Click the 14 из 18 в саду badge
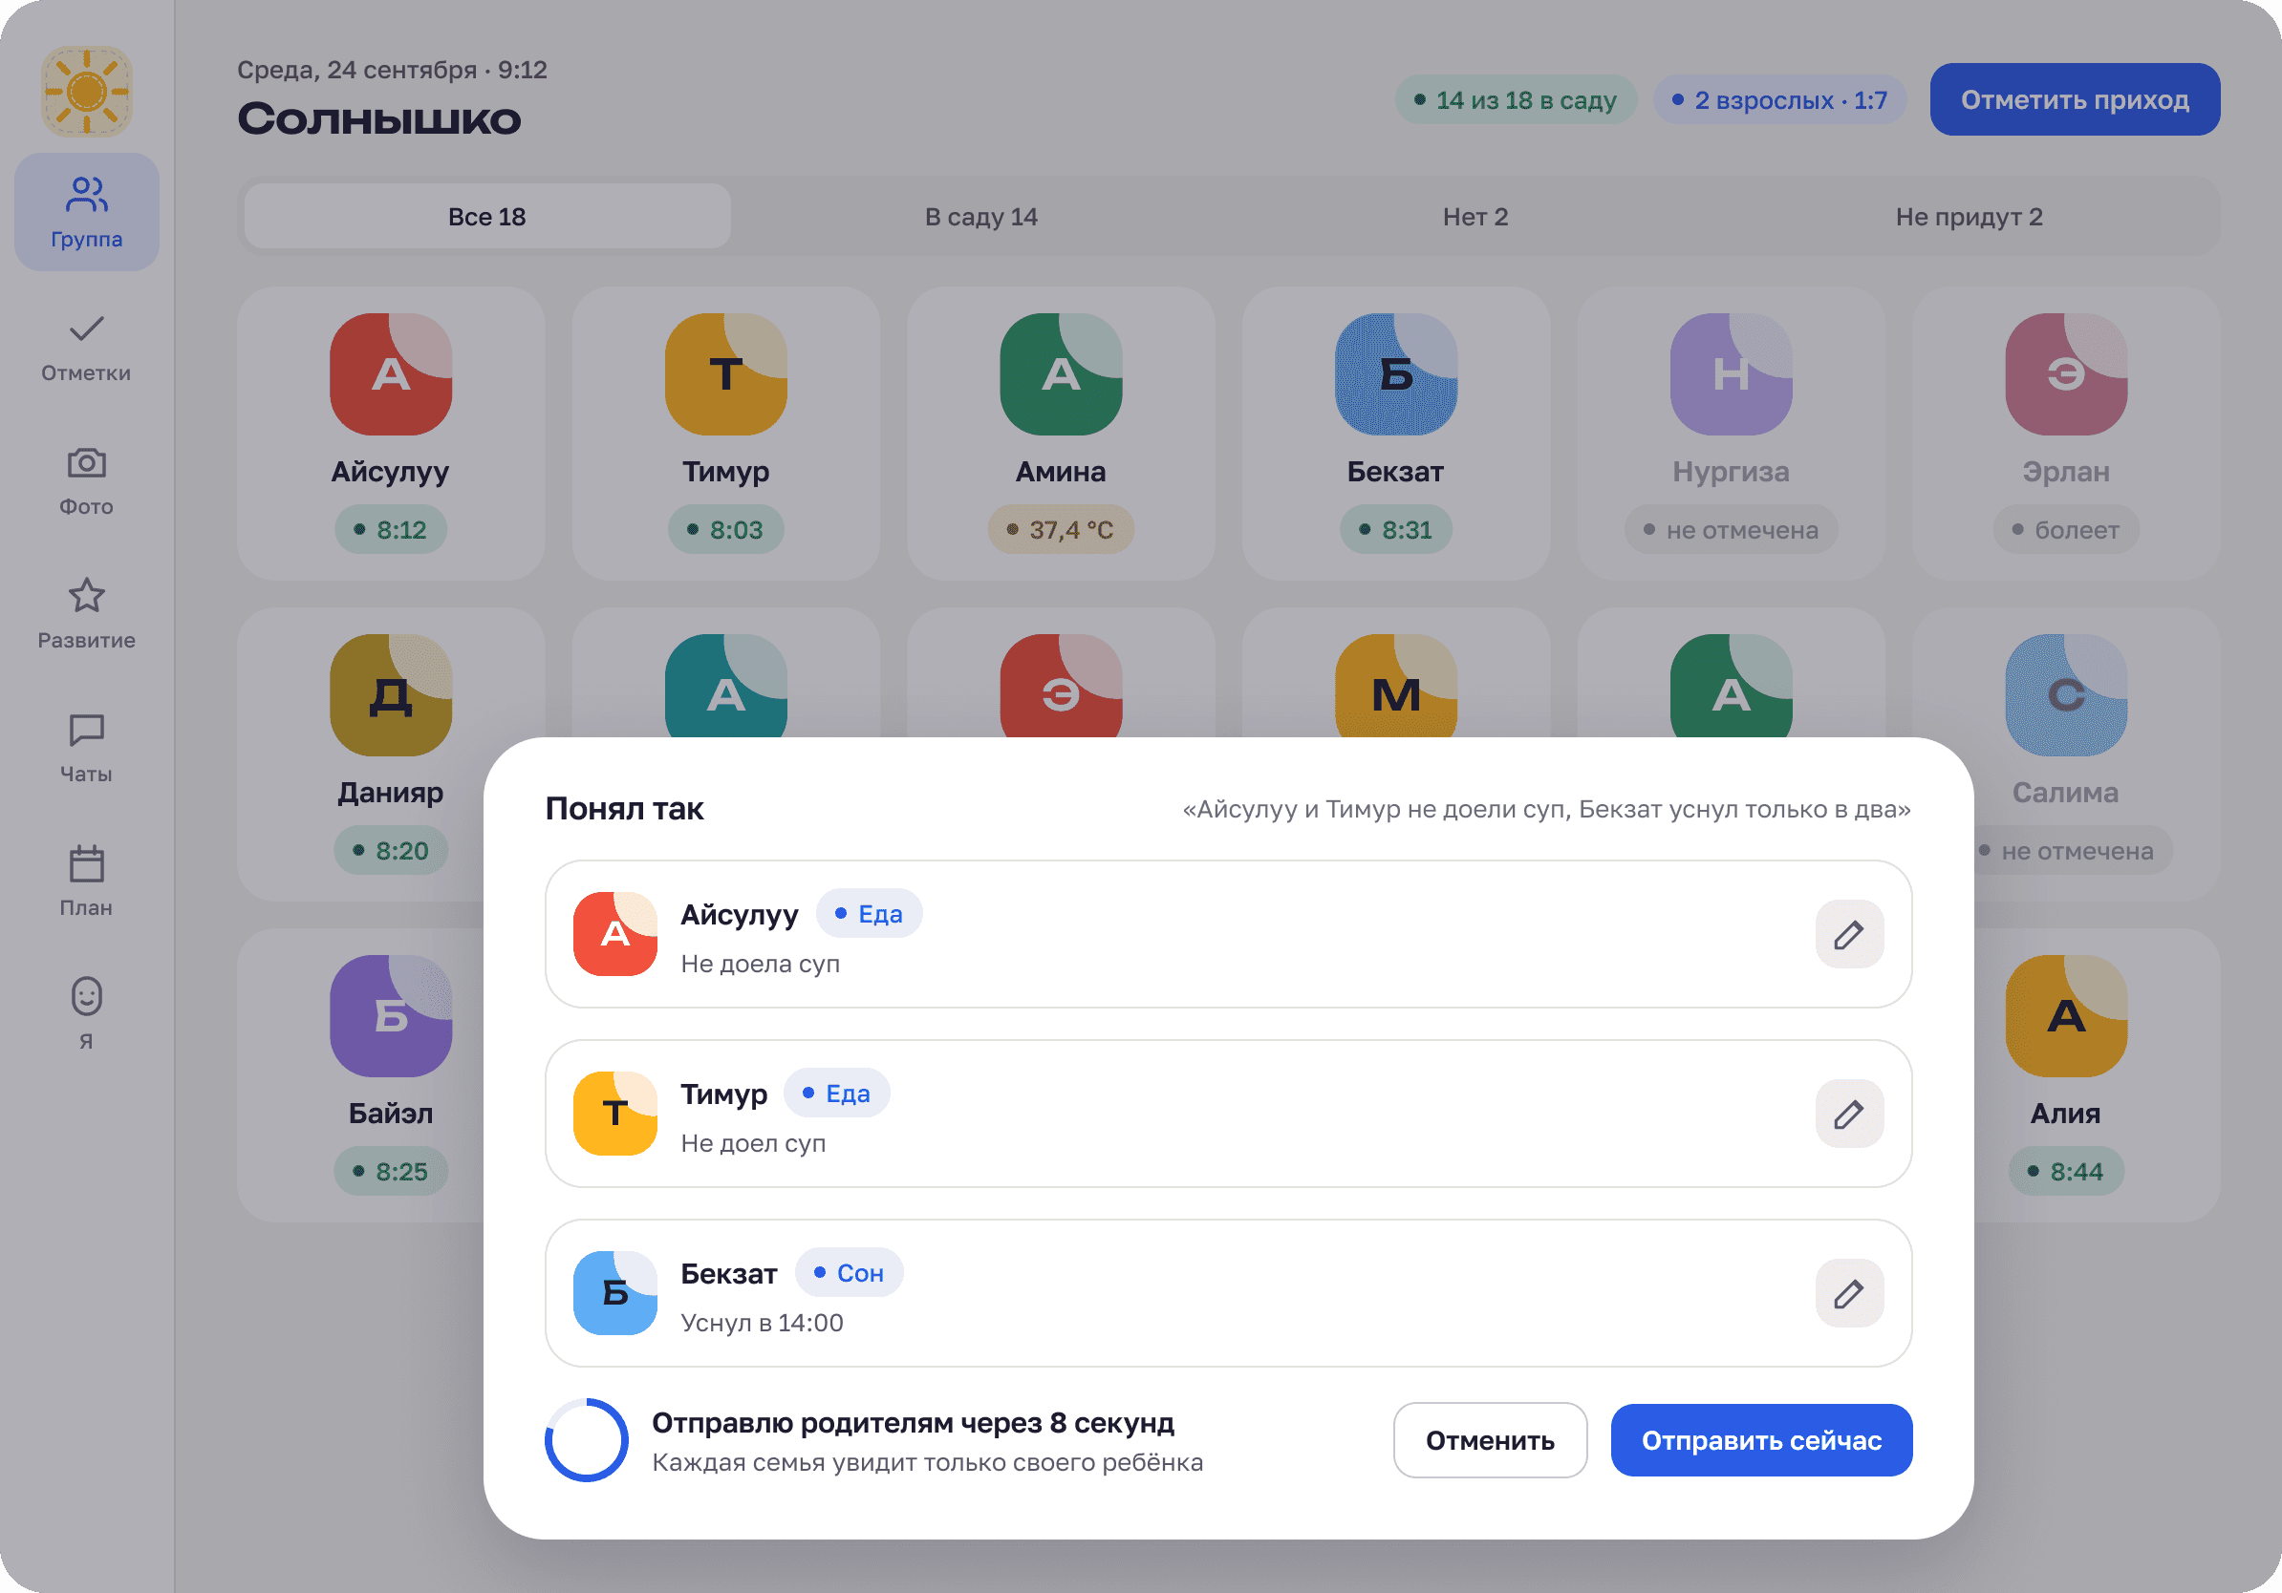2282x1593 pixels. pyautogui.click(x=1516, y=99)
